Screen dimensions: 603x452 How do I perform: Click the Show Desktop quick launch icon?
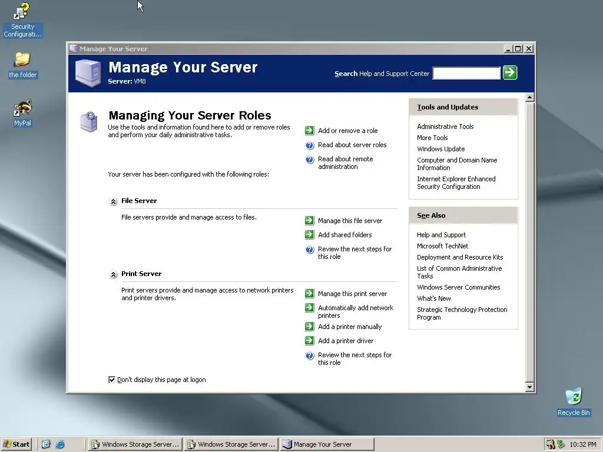[x=46, y=444]
